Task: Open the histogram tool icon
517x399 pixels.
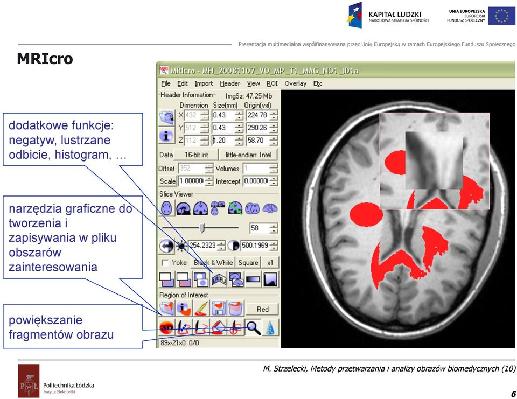Action: click(x=270, y=279)
